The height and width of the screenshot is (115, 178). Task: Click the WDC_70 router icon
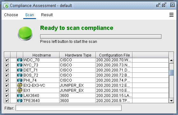20,60
